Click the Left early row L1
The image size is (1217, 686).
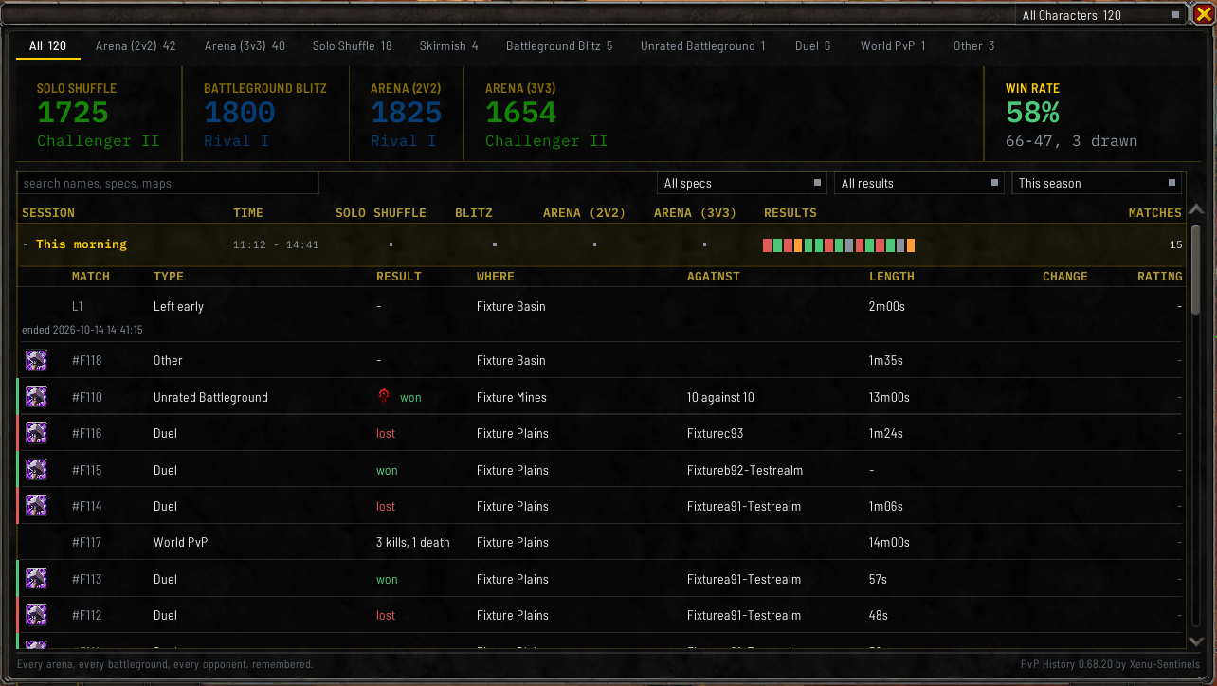pyautogui.click(x=601, y=314)
